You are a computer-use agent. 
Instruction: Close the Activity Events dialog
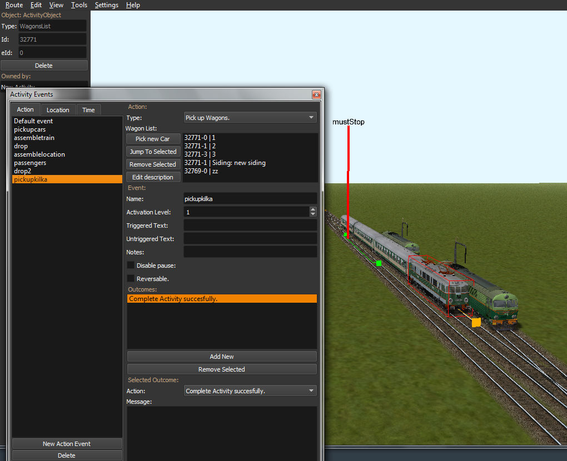tap(316, 94)
